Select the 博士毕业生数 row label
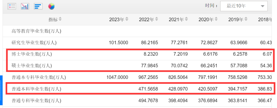The width and height of the screenshot is (277, 108). tap(32, 54)
